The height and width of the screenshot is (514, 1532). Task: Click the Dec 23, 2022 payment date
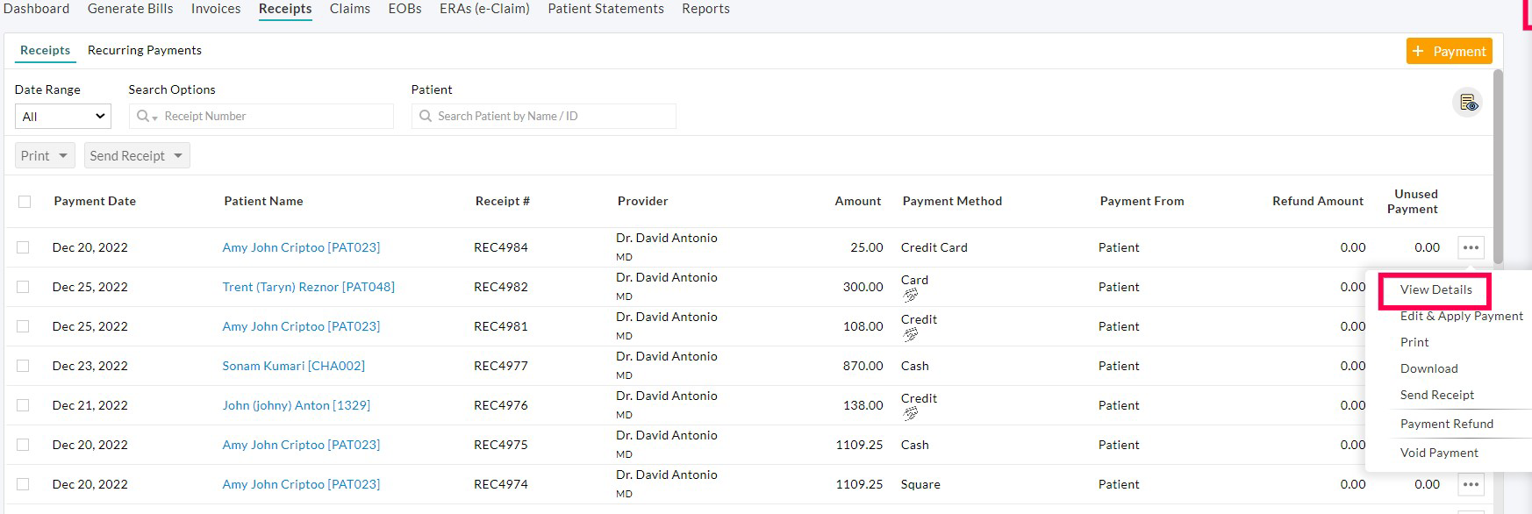pos(89,366)
